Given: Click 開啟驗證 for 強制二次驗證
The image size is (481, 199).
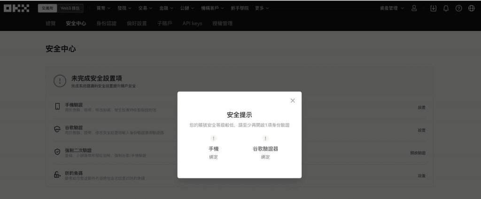Looking at the screenshot, I should tap(418, 153).
